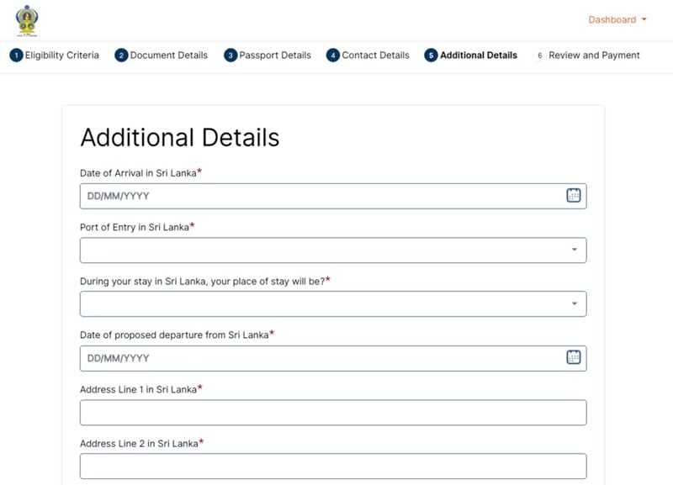Click Address Line 1 input field

click(x=333, y=413)
